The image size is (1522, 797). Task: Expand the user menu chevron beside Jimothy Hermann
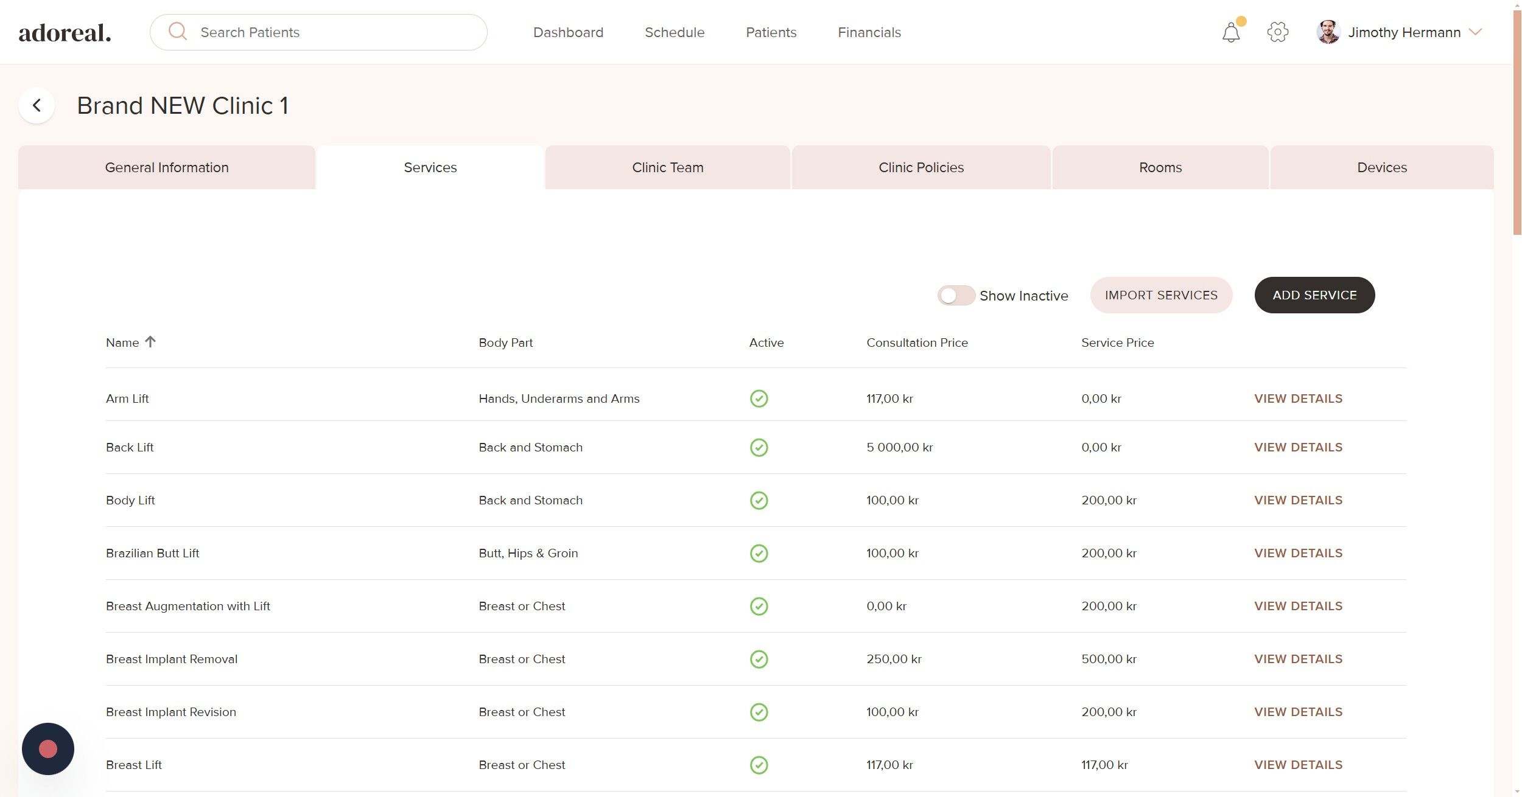pyautogui.click(x=1475, y=32)
